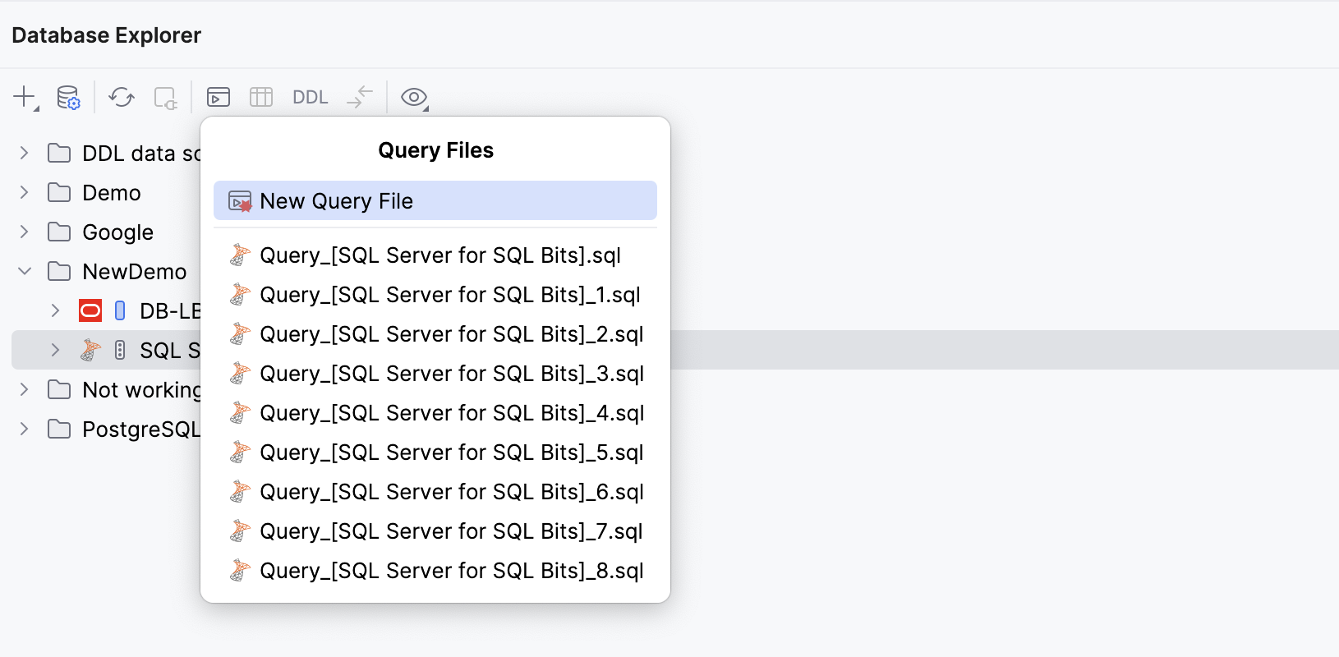
Task: Collapse the NewDemo folder
Action: pos(25,272)
